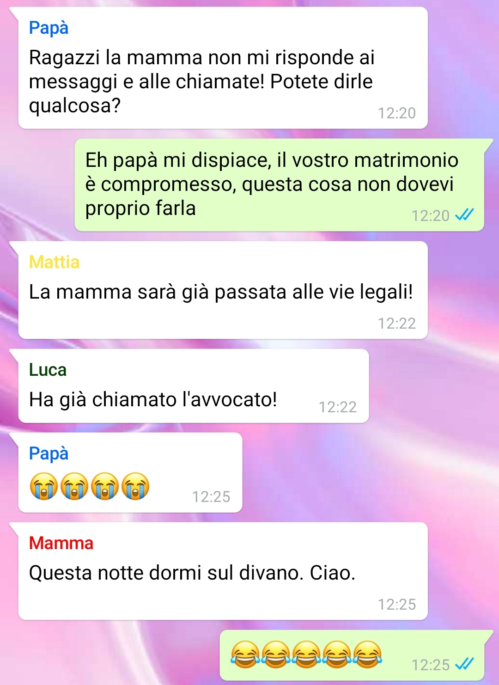Open Mamma's contact from red sender name

(61, 543)
